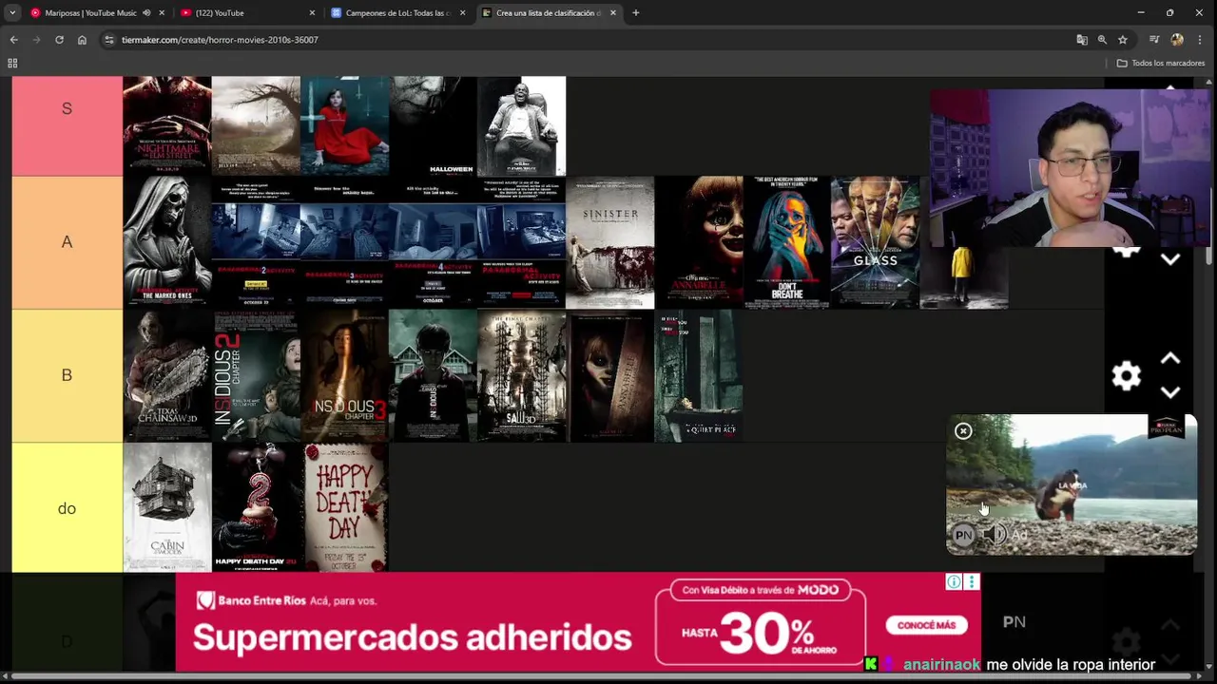Click the orange A tier label
This screenshot has height=684, width=1217.
[x=67, y=242]
